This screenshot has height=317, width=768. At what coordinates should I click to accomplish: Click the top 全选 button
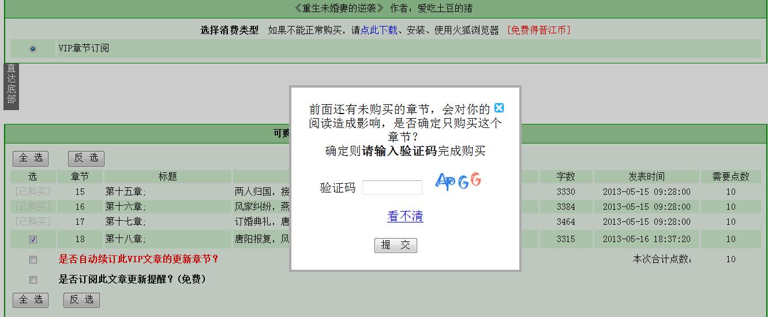[31, 158]
